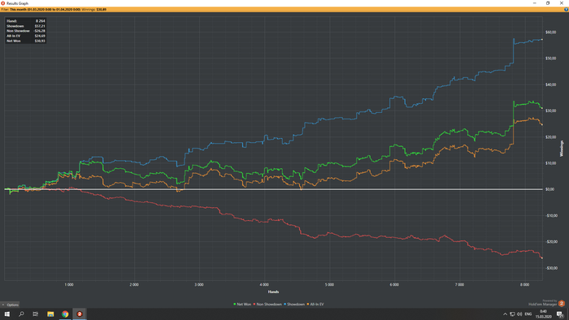The image size is (569, 320).
Task: Open Windows search from the taskbar
Action: point(21,314)
